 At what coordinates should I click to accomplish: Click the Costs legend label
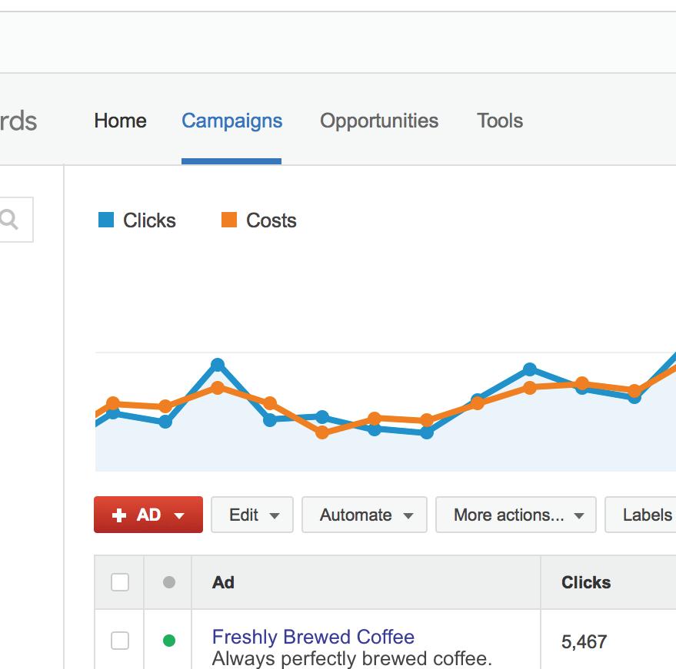click(x=271, y=220)
